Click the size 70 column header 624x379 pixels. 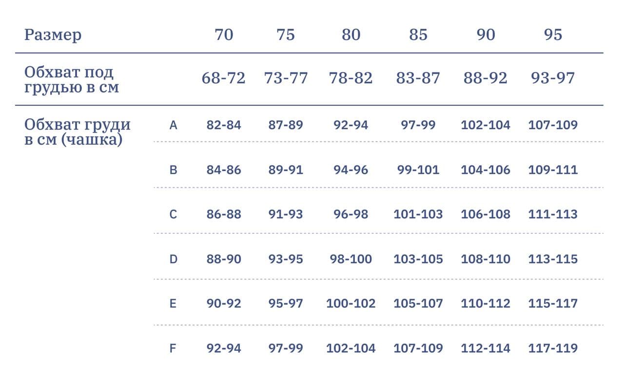tap(224, 35)
